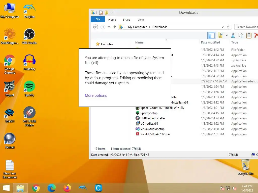Viewport: 258px width, 193px height.
Task: Open Audacity desktop shortcut
Action: point(29,63)
